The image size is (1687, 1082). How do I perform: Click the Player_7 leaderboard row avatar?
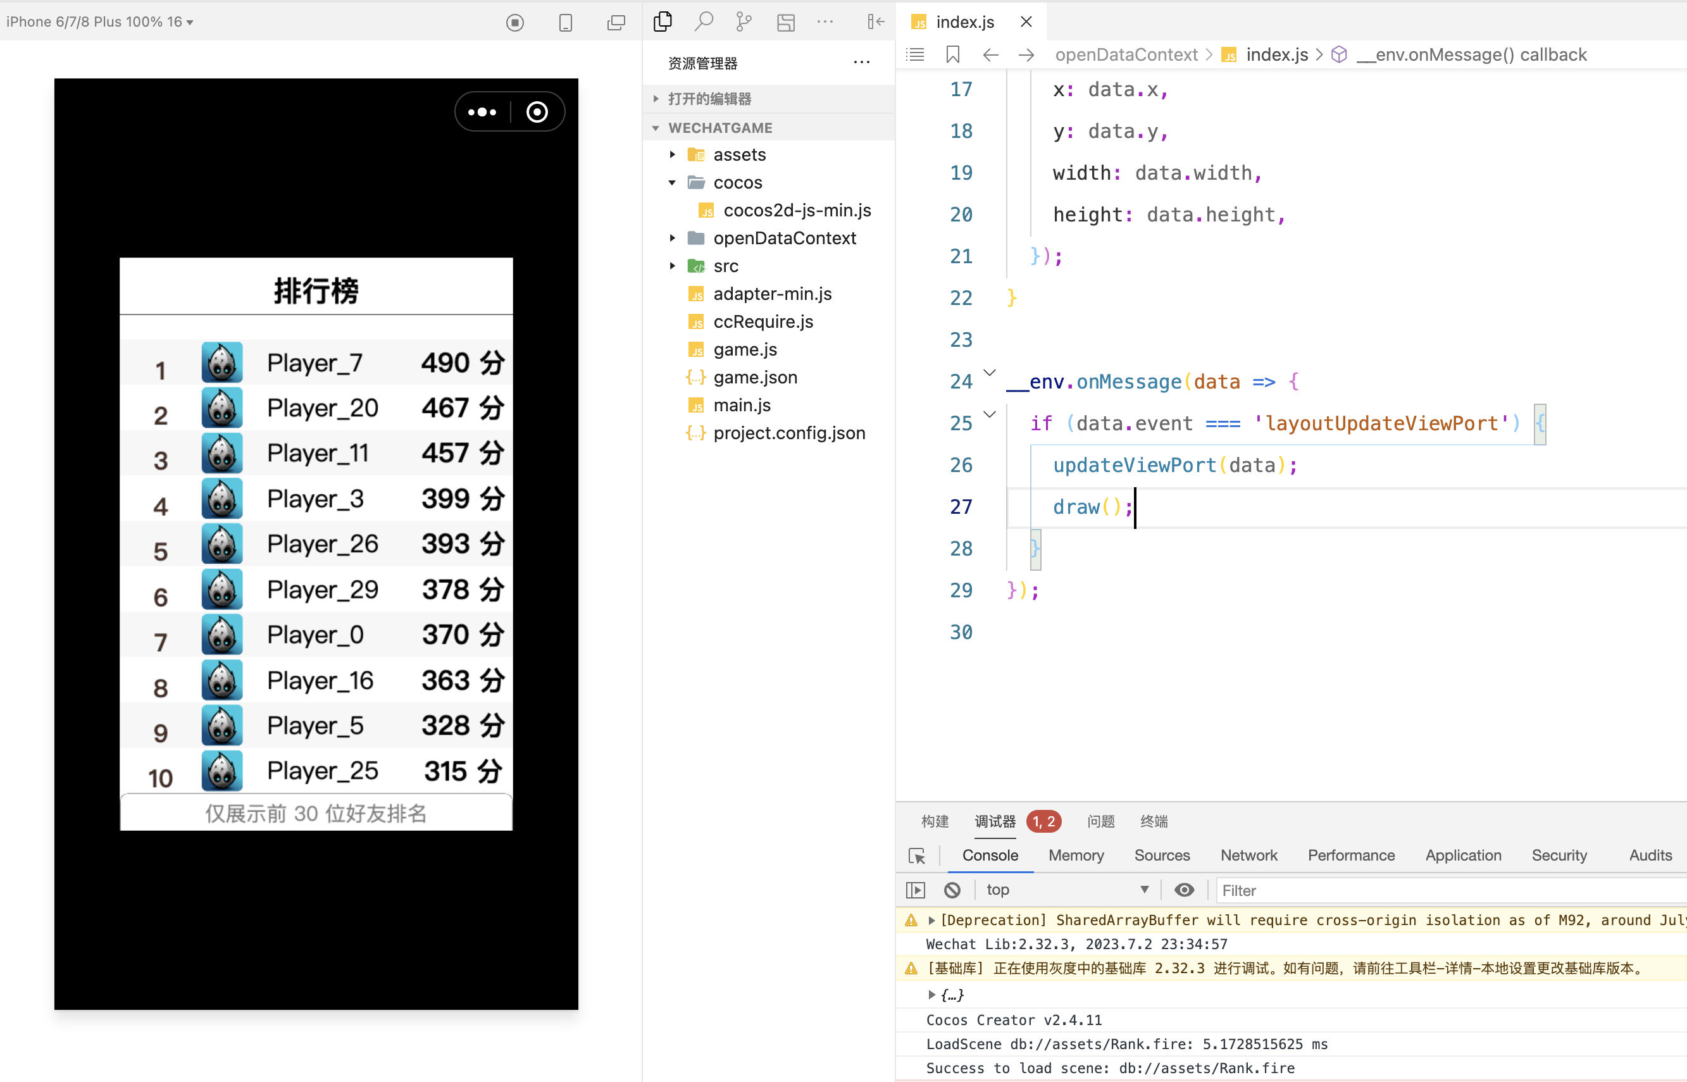[222, 363]
